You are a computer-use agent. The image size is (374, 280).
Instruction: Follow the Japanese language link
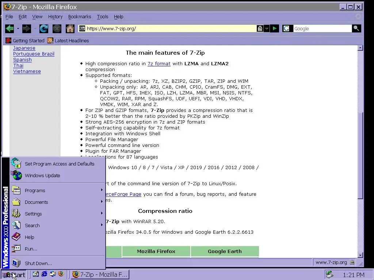coord(24,48)
